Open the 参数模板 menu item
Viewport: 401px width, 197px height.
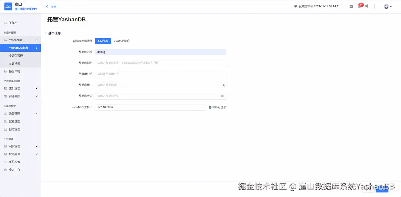tap(20, 64)
